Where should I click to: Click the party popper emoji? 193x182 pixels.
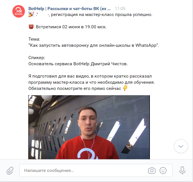[x=31, y=14]
